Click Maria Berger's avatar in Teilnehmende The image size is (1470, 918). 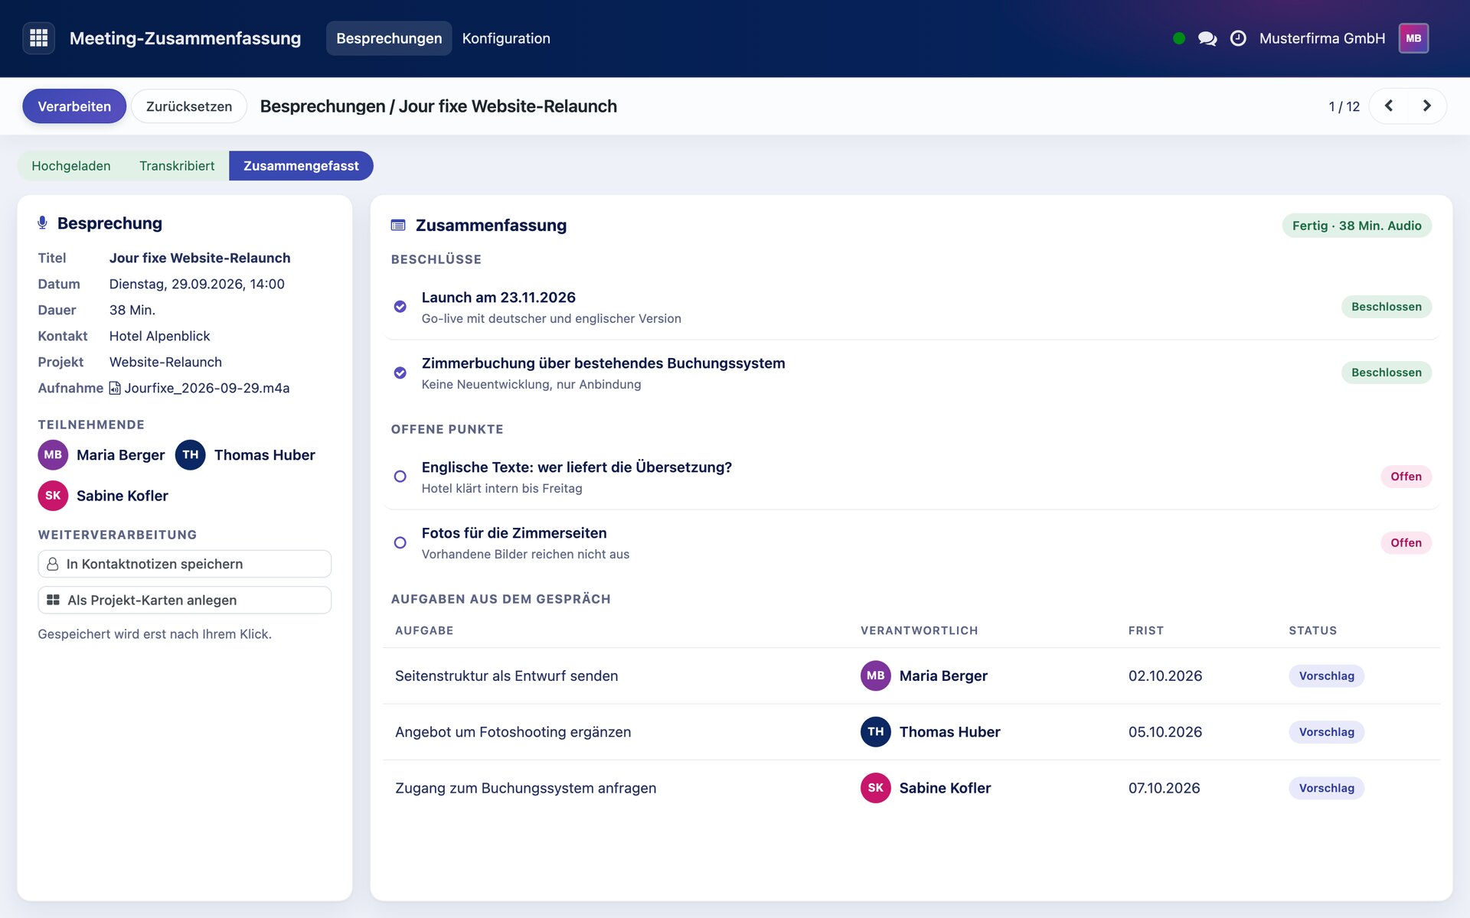tap(53, 454)
